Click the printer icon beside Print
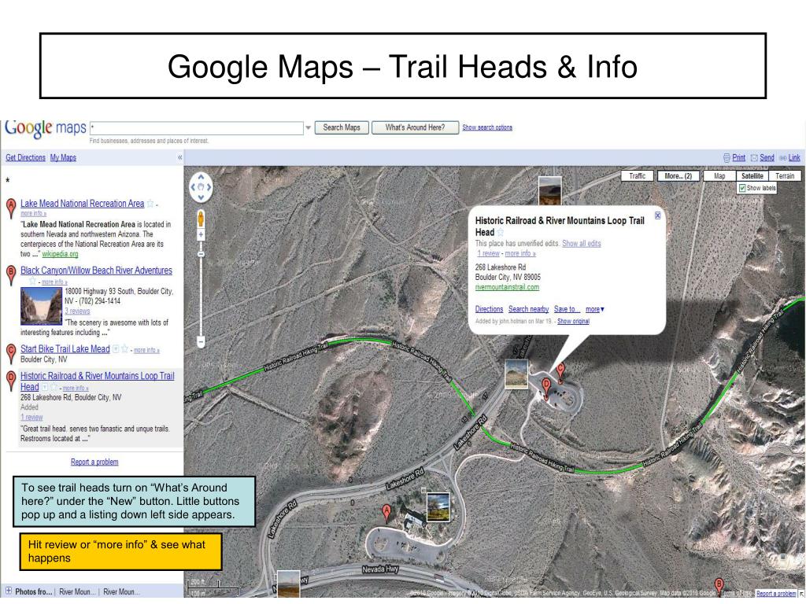Screen dimensions: 806x604 click(727, 157)
